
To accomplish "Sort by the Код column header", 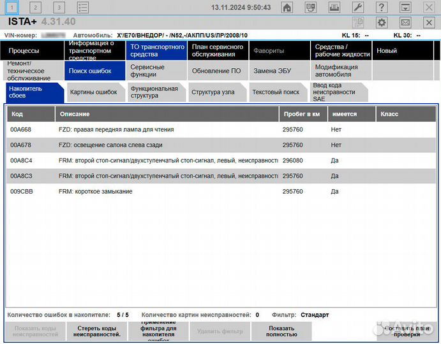I will pos(31,114).
